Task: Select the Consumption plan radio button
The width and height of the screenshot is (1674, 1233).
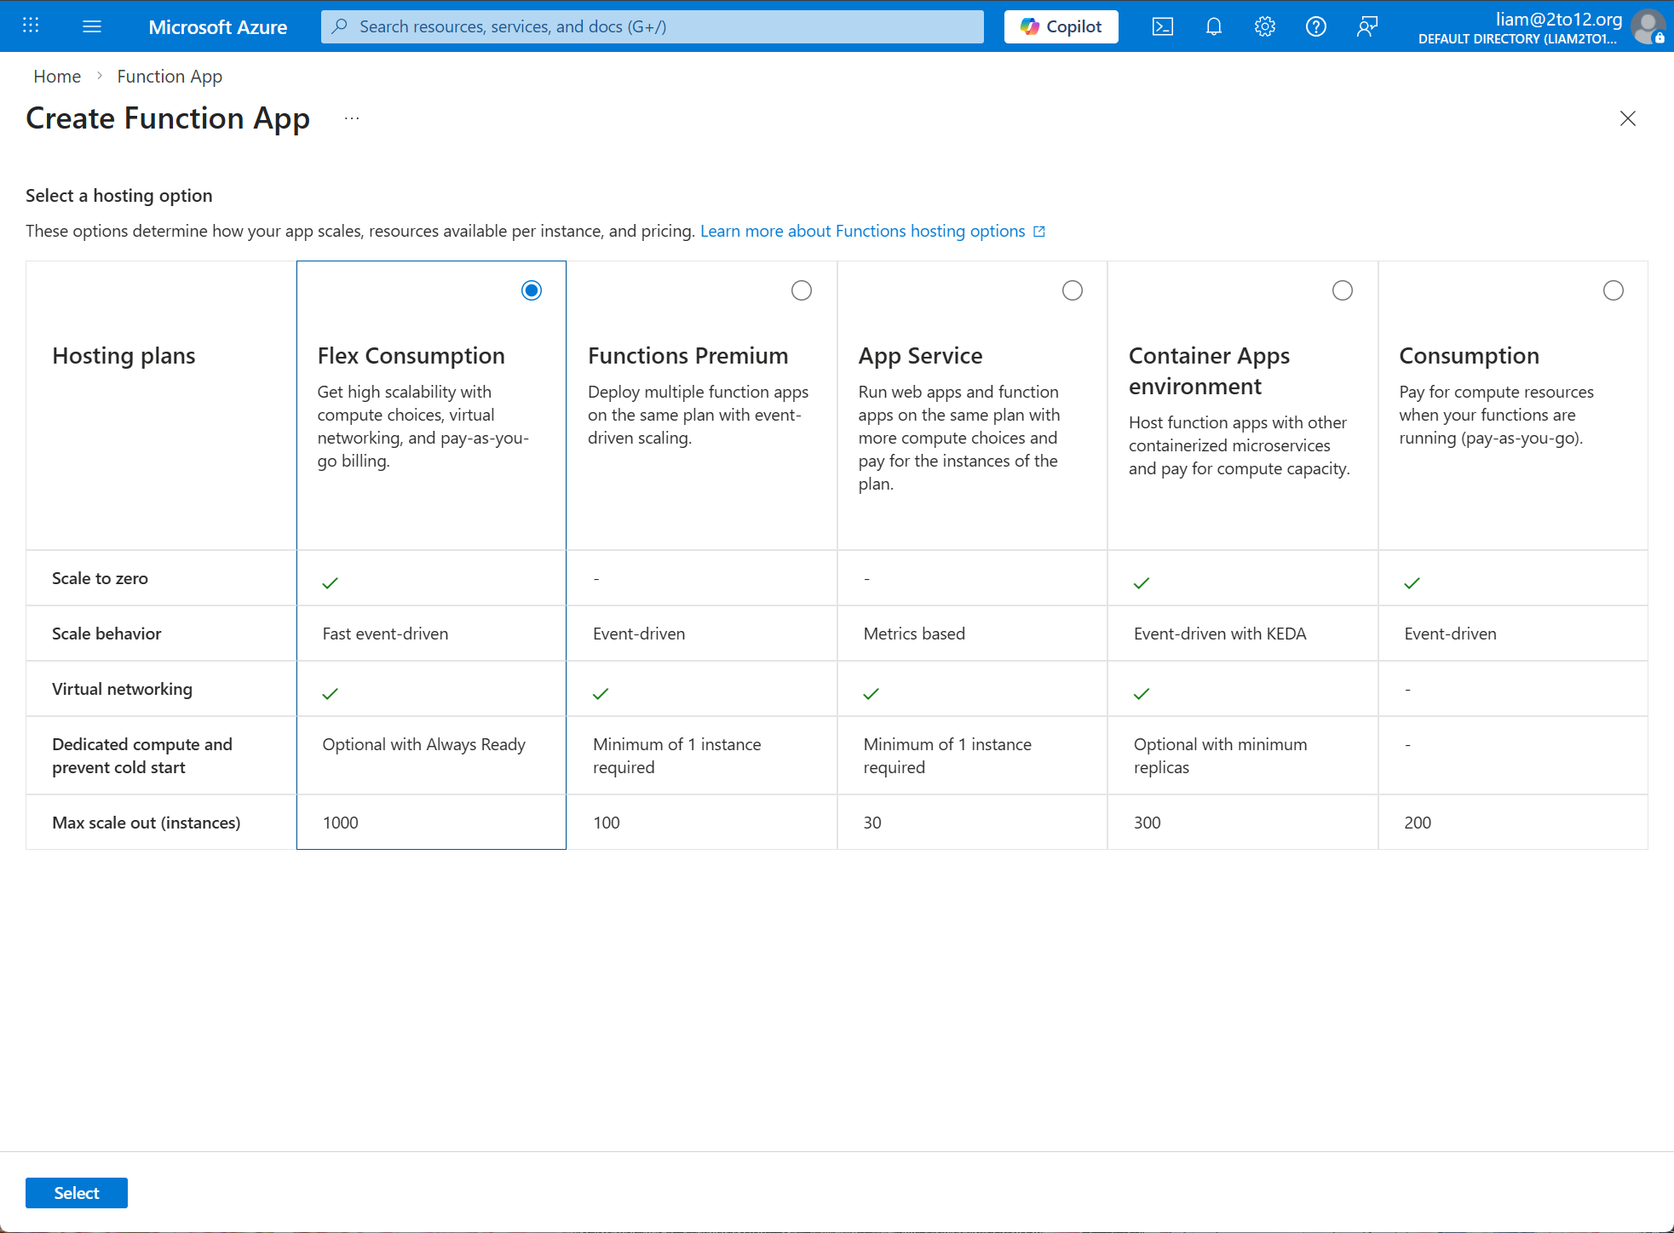Action: [x=1614, y=290]
